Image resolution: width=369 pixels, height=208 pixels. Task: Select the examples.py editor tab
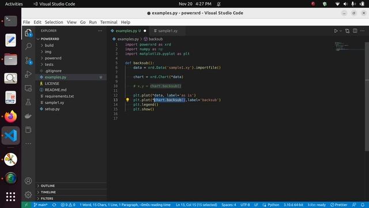point(128,31)
